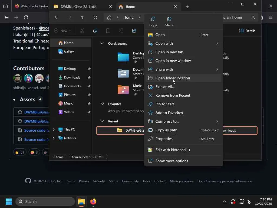Click the Rename icon in Explorer toolbar
This screenshot has width=277, height=208.
click(121, 31)
